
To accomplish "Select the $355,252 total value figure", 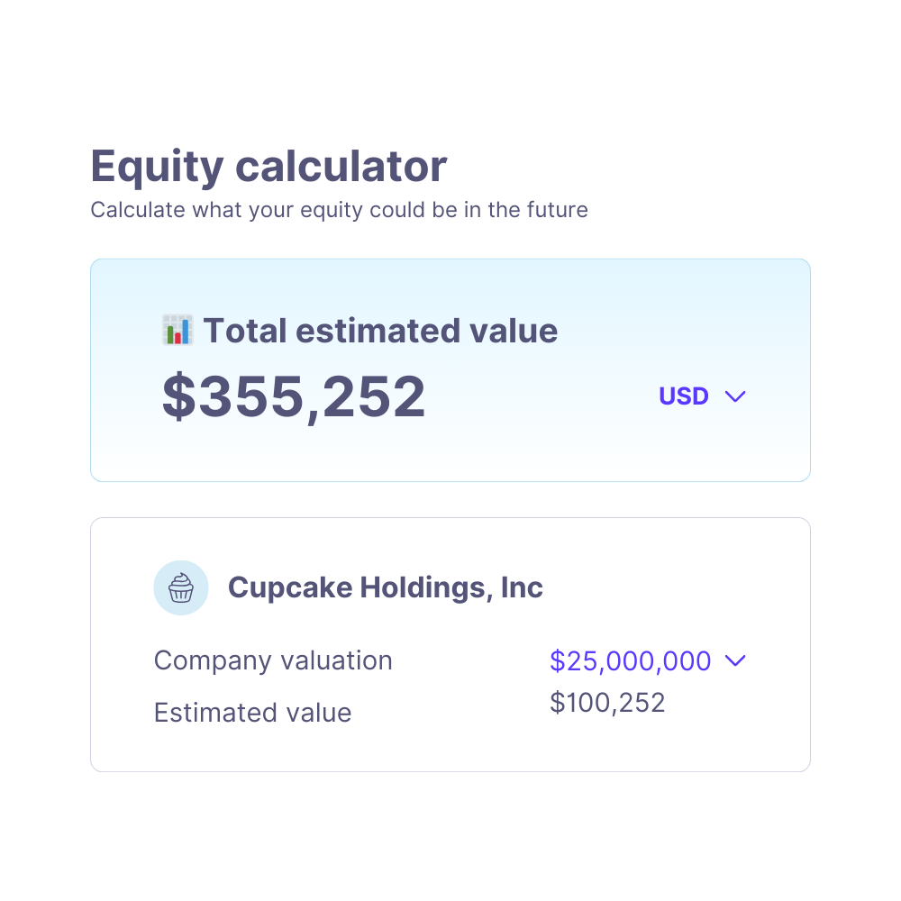I will point(295,396).
